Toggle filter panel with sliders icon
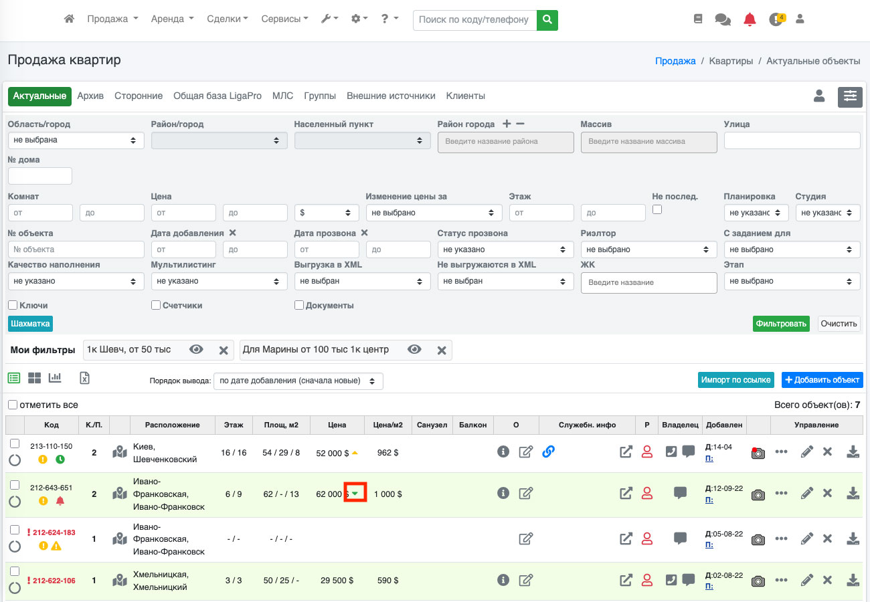Viewport: 870px width, 602px height. (850, 96)
